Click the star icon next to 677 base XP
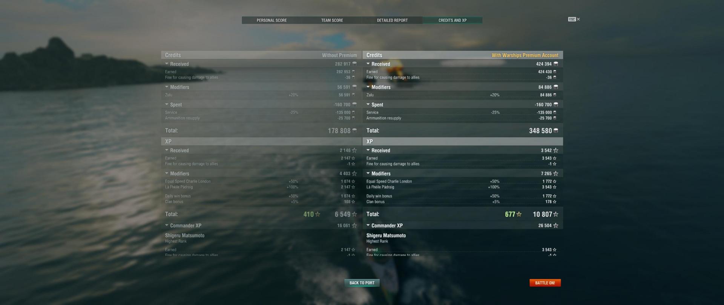This screenshot has height=305, width=724. (519, 214)
